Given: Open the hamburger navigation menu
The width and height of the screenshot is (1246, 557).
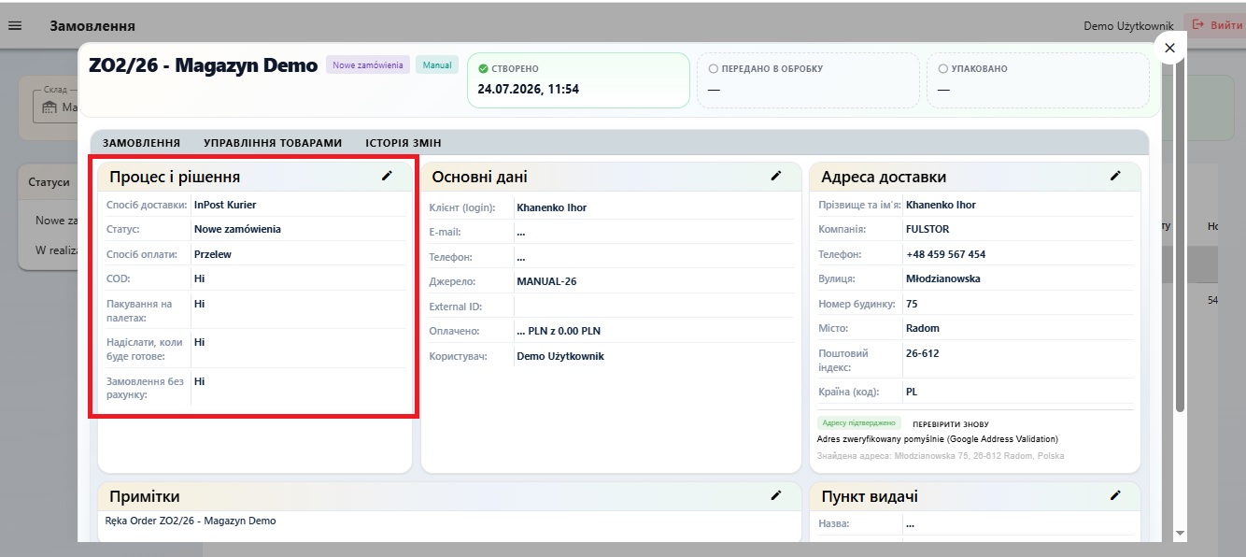Looking at the screenshot, I should click(15, 25).
